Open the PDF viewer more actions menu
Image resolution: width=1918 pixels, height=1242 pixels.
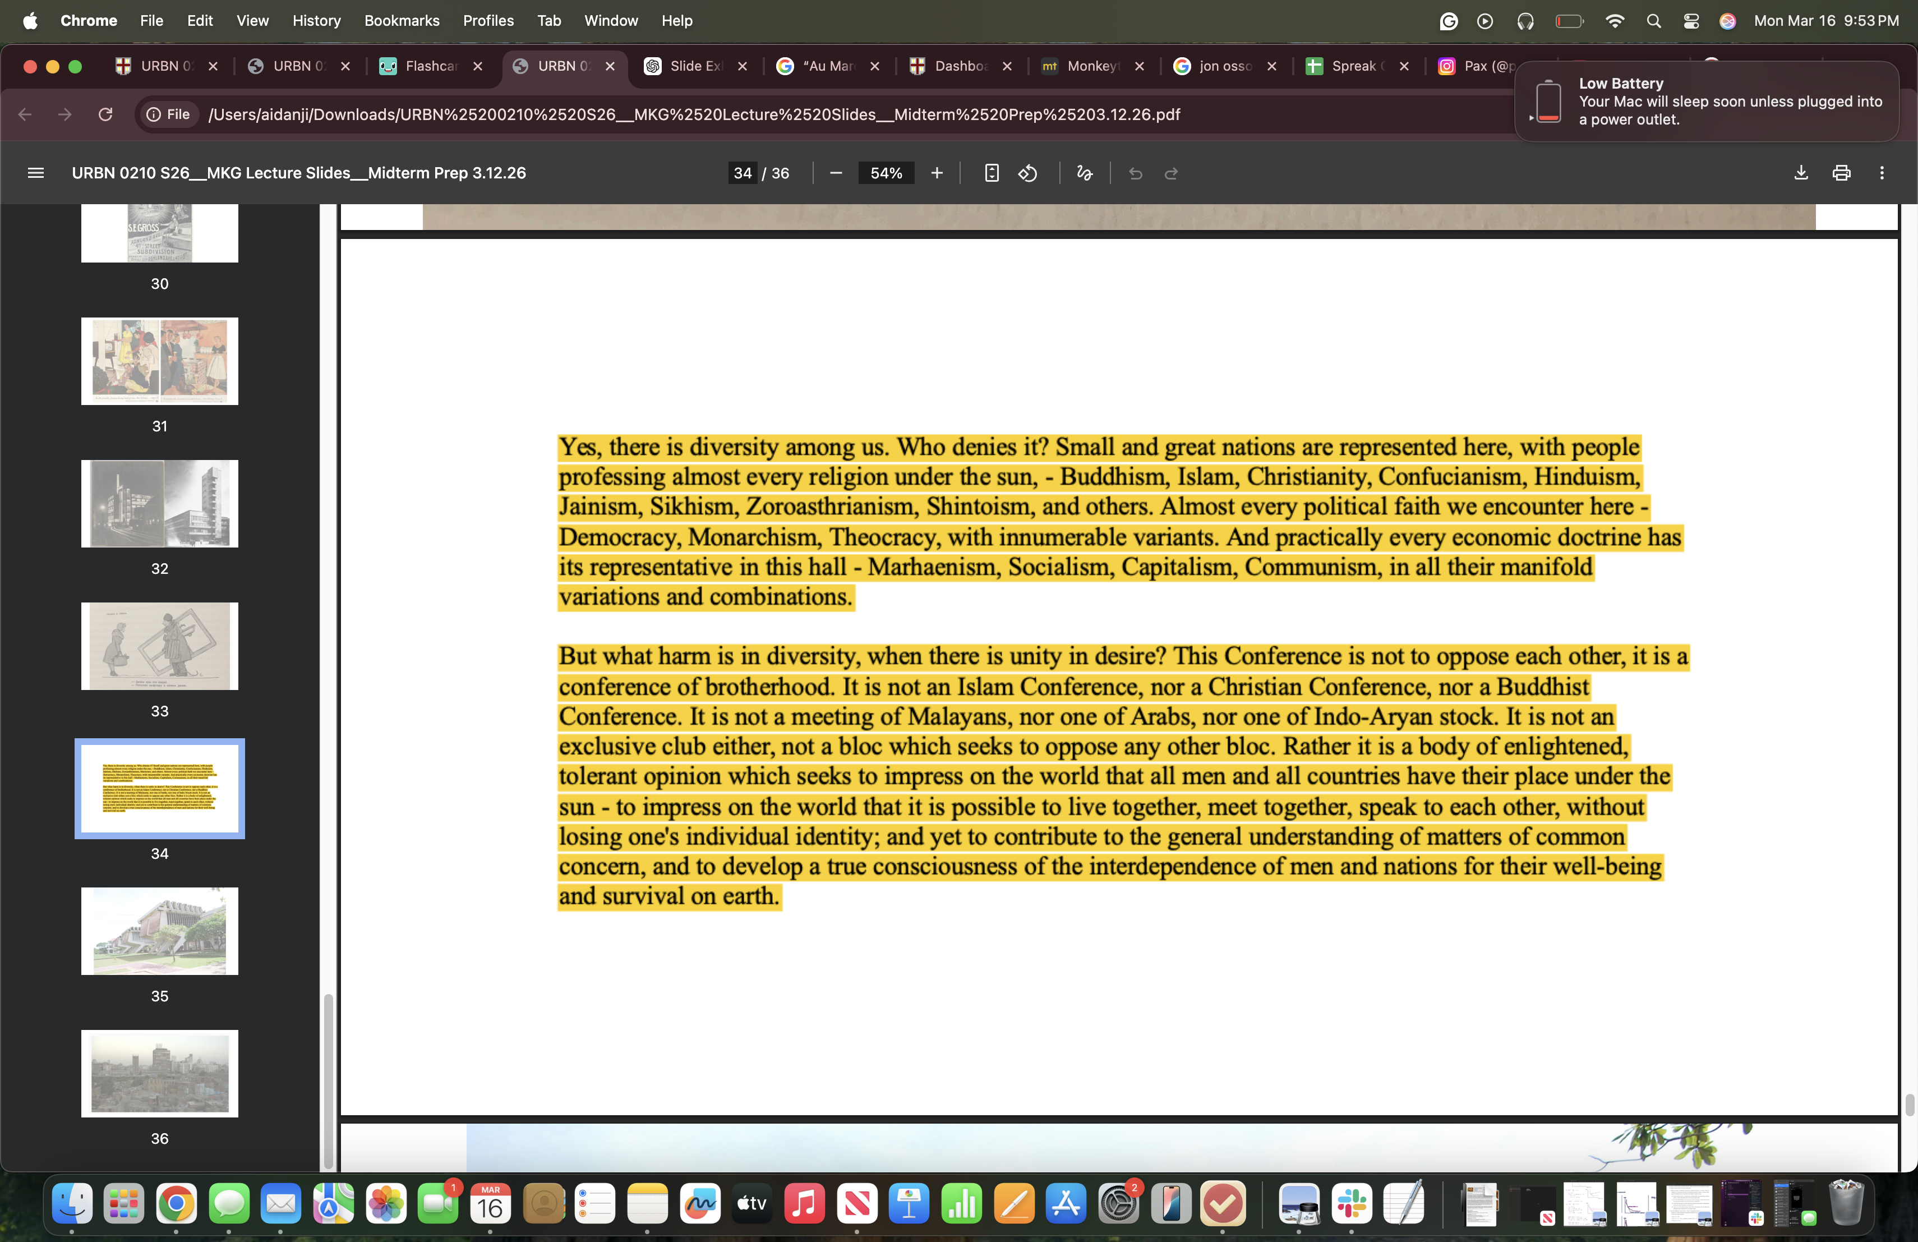1882,173
